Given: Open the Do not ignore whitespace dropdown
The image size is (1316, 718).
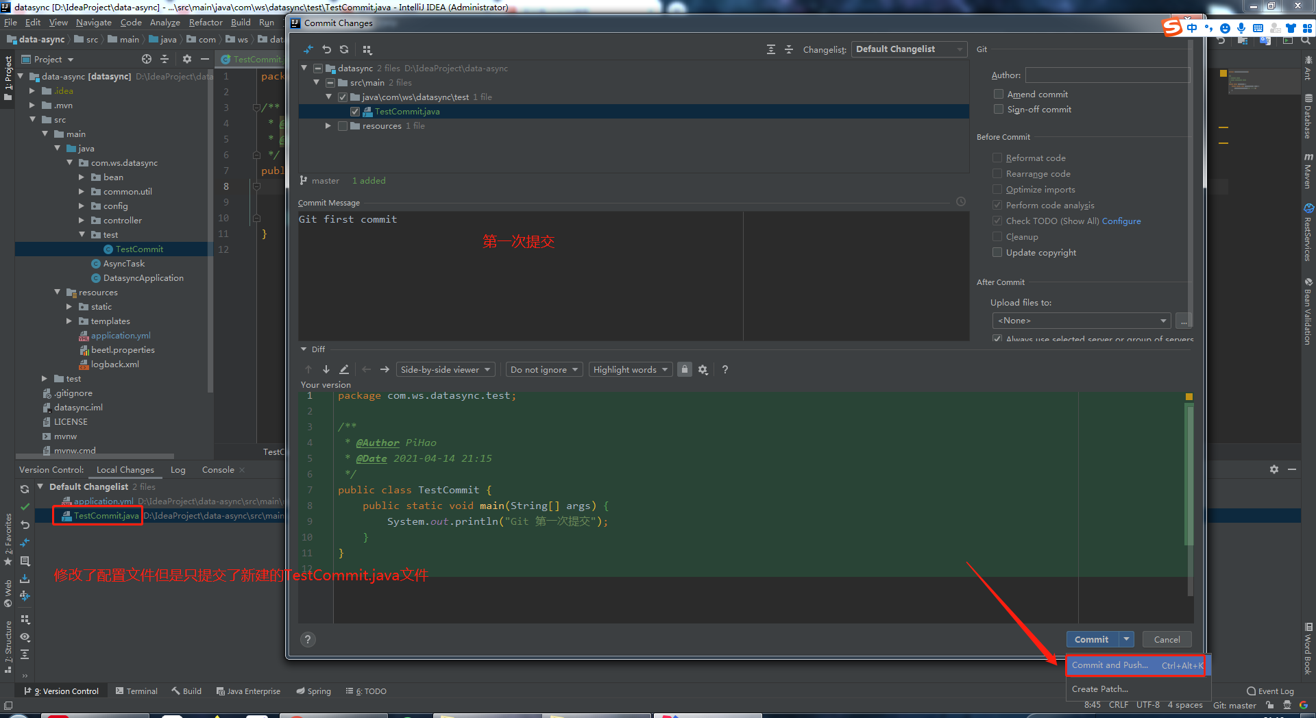Looking at the screenshot, I should point(544,369).
